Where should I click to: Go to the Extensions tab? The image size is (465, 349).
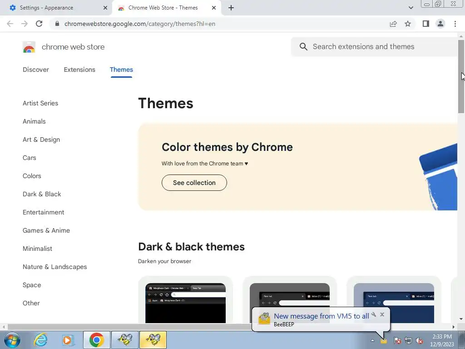79,70
